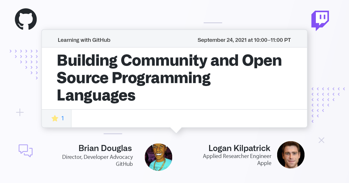Click the name Brian Douglas
This screenshot has width=349, height=183.
click(105, 148)
